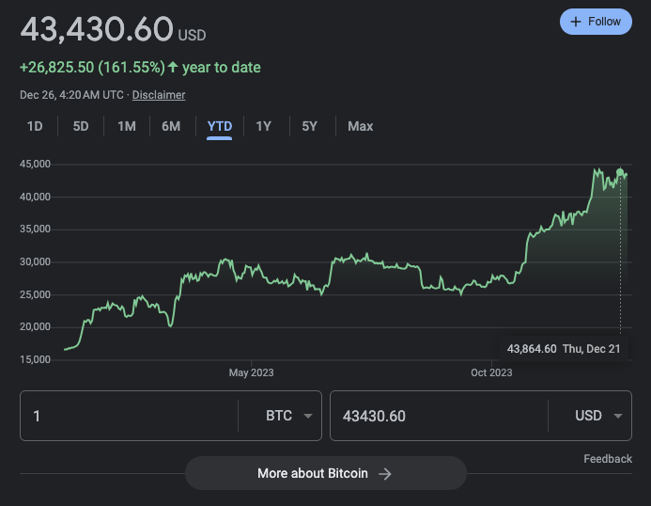Screen dimensions: 651x506
Task: Choose the YTD time range tab
Action: point(219,126)
